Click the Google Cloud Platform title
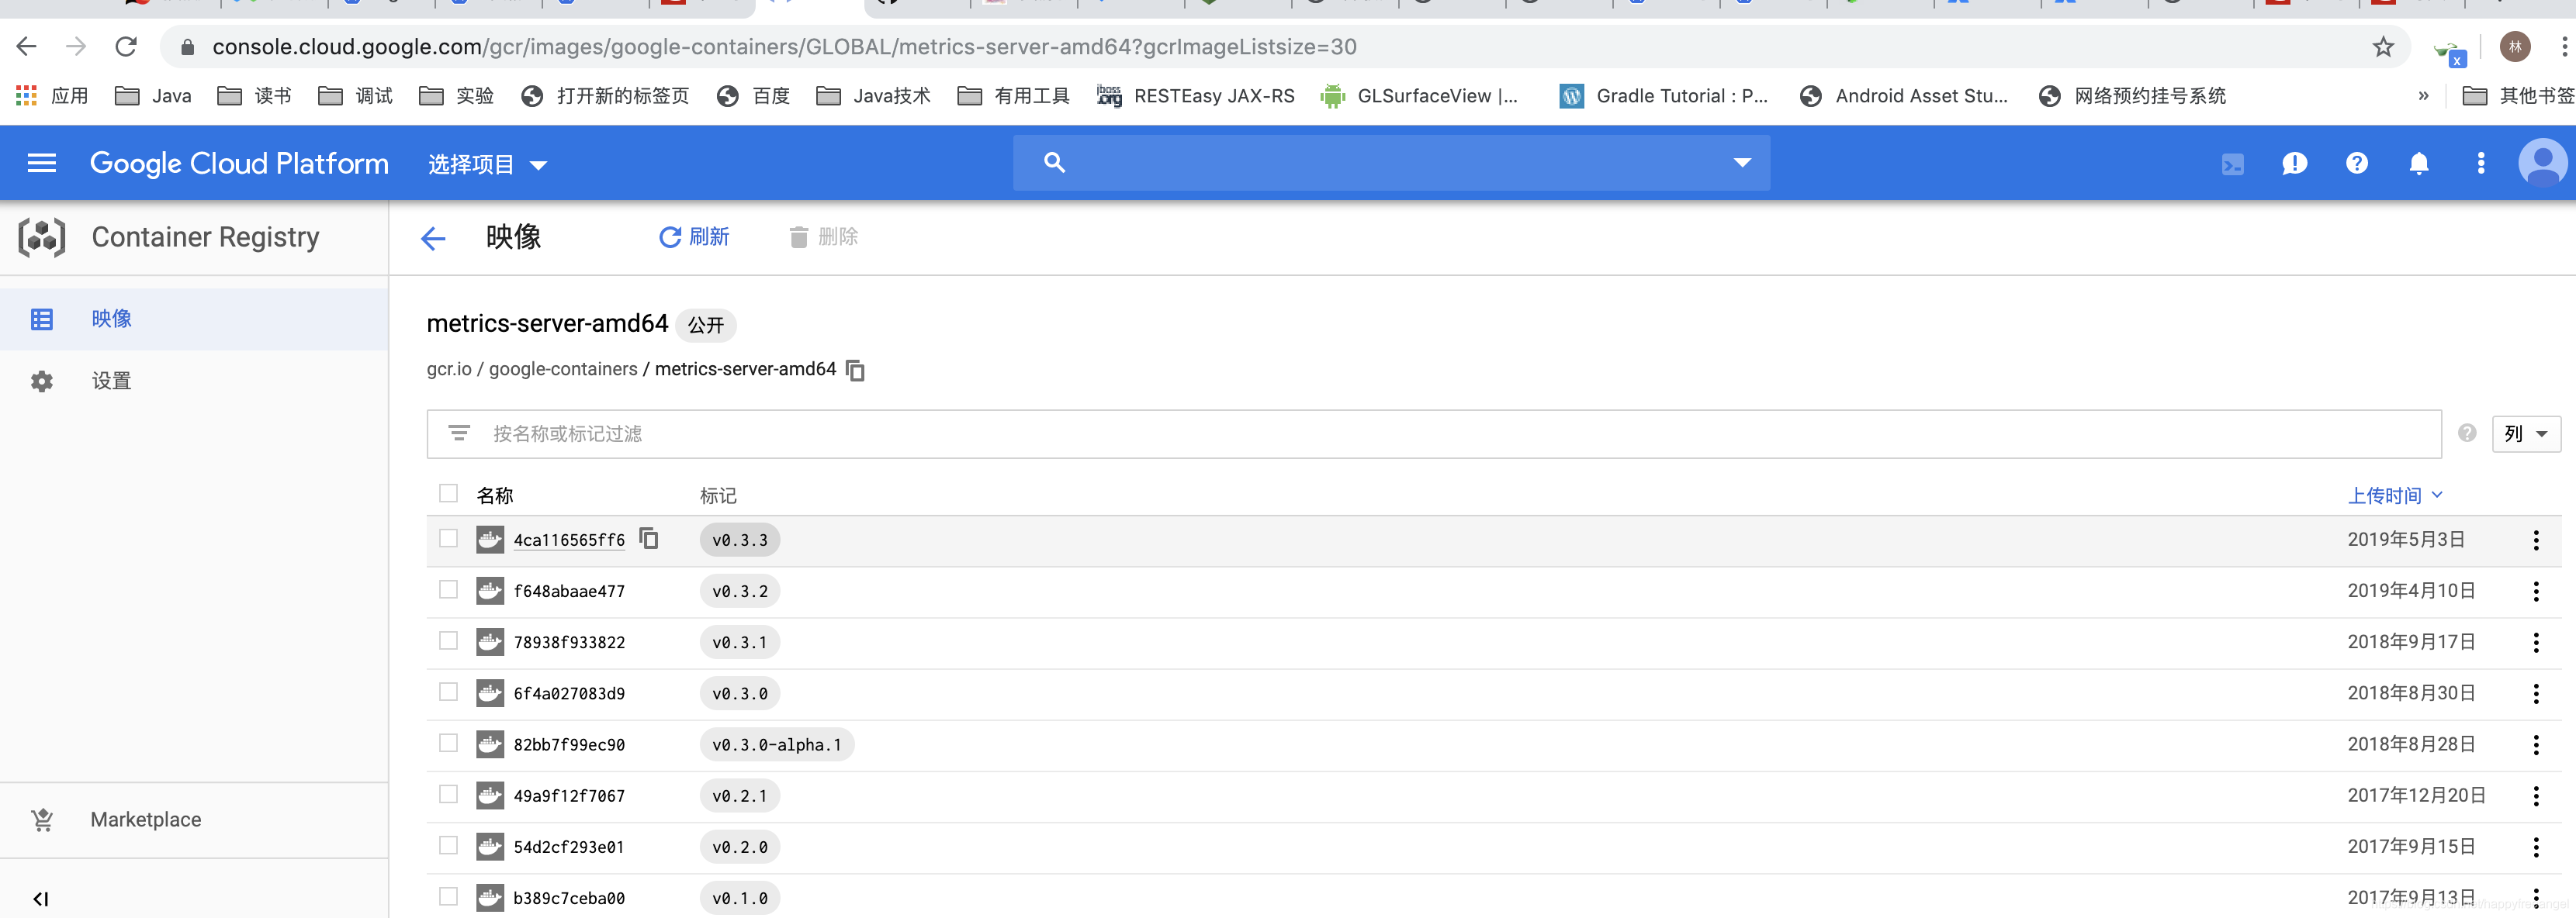 pyautogui.click(x=239, y=163)
